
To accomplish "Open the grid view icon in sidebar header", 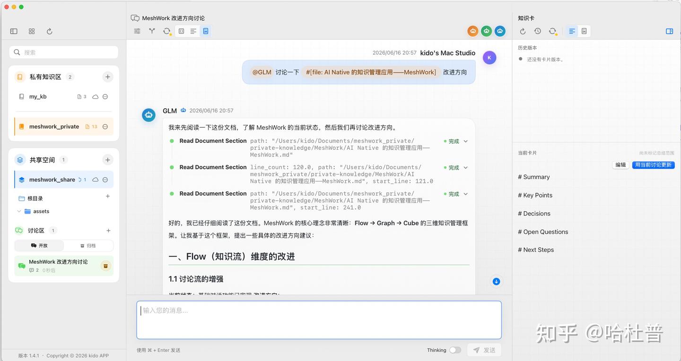I will pyautogui.click(x=32, y=31).
